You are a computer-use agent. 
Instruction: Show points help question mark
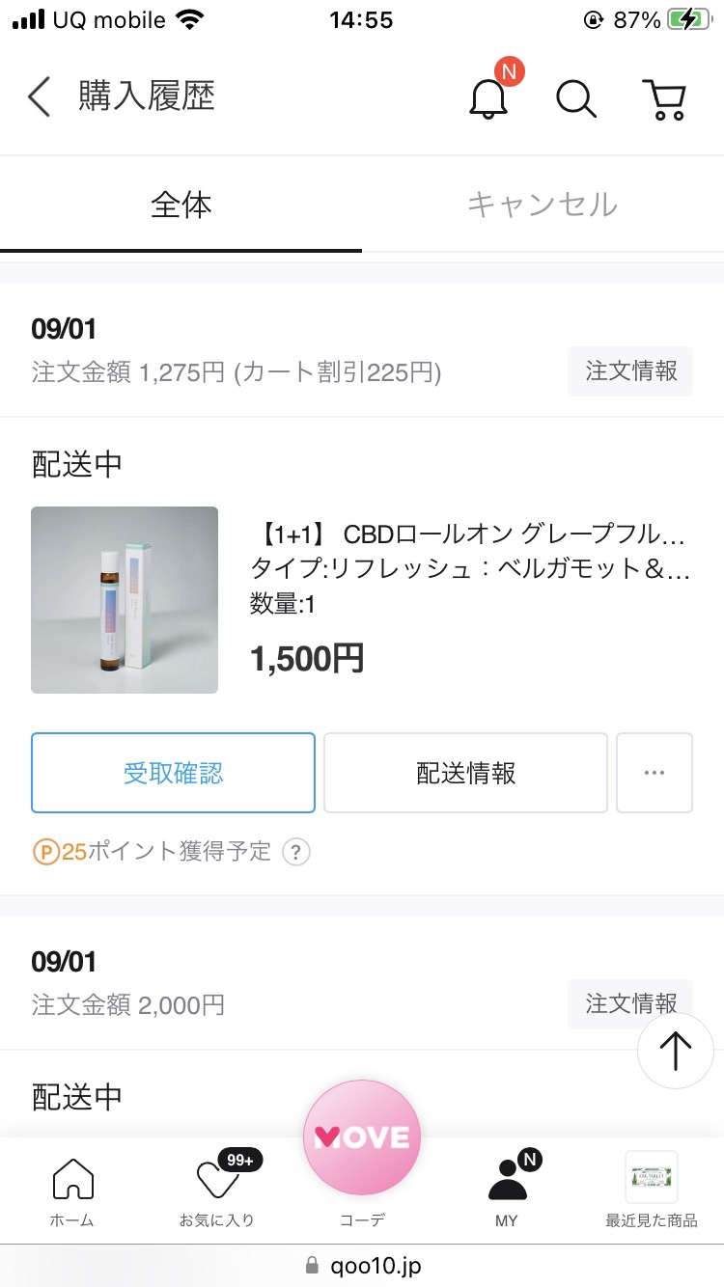click(x=296, y=852)
